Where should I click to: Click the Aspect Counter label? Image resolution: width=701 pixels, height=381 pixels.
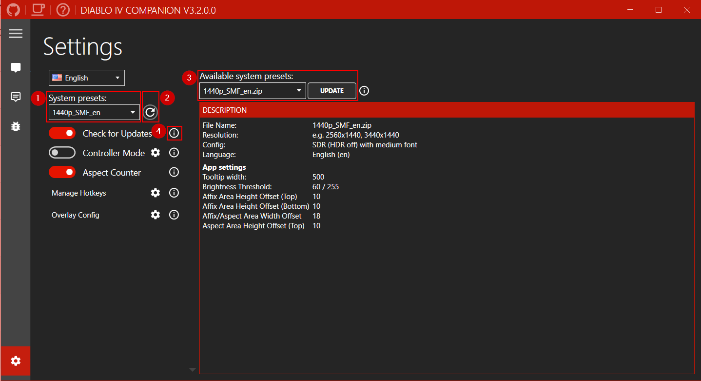(x=112, y=173)
